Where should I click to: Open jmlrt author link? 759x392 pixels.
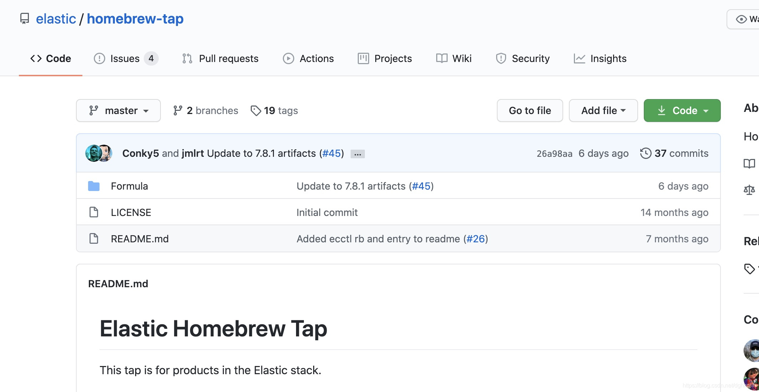pyautogui.click(x=193, y=153)
